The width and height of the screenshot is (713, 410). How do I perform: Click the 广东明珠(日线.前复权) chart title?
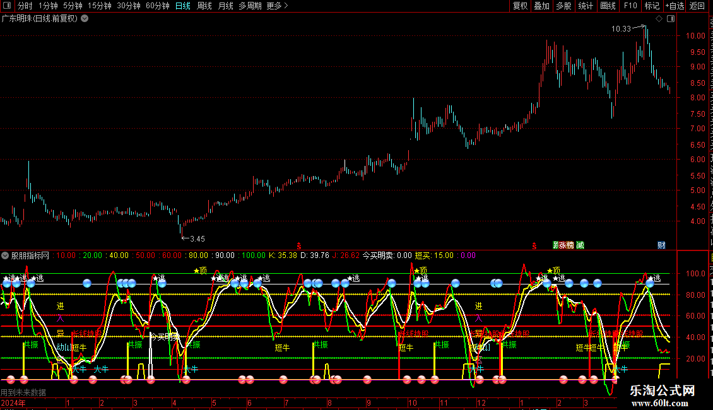(x=40, y=19)
